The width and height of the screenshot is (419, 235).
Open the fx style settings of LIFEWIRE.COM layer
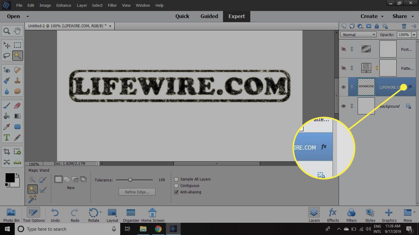(410, 87)
